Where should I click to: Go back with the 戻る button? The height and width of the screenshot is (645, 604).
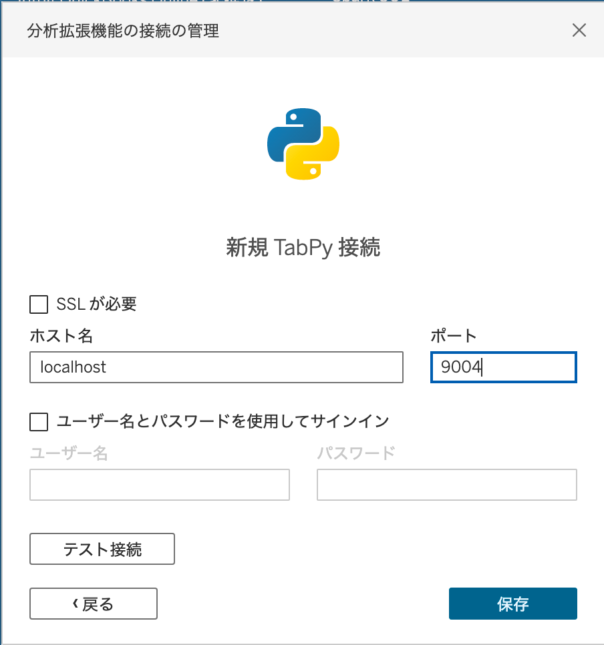click(x=94, y=604)
